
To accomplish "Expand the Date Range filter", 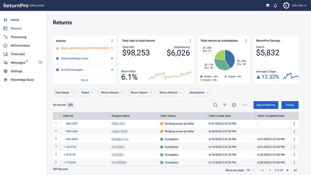I will 65,92.
